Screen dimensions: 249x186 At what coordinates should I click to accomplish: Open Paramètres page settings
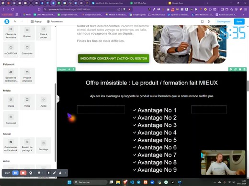(x=55, y=21)
